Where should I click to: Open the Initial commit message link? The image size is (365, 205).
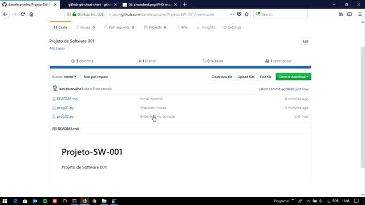151,99
